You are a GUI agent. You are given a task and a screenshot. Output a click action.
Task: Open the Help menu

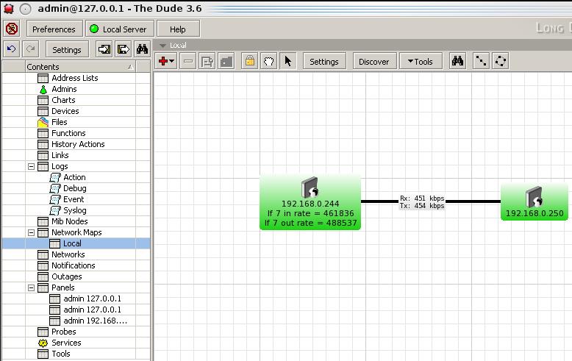(178, 29)
